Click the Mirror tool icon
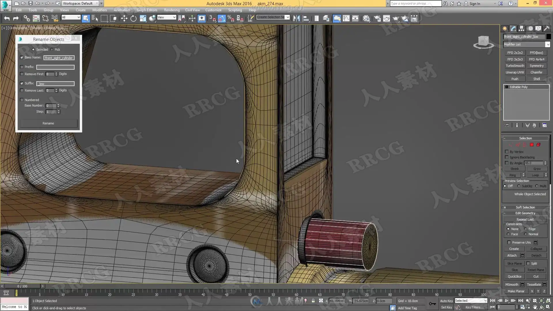Image resolution: width=553 pixels, height=311 pixels. 296,19
